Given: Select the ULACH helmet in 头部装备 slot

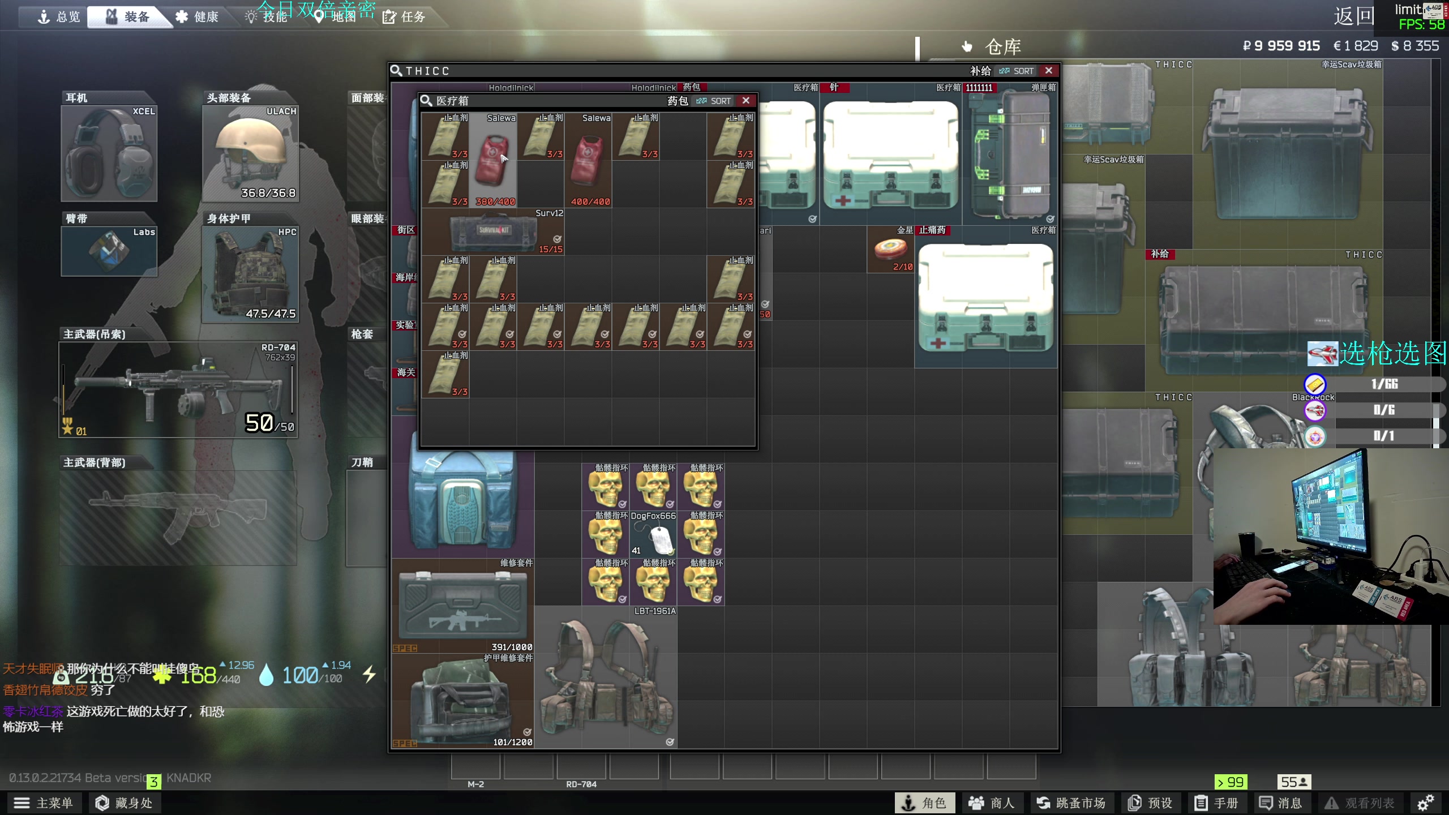Looking at the screenshot, I should [x=251, y=153].
